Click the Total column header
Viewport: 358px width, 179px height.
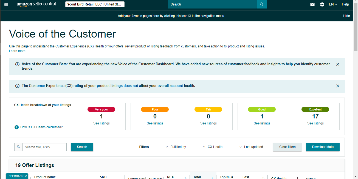[197, 177]
